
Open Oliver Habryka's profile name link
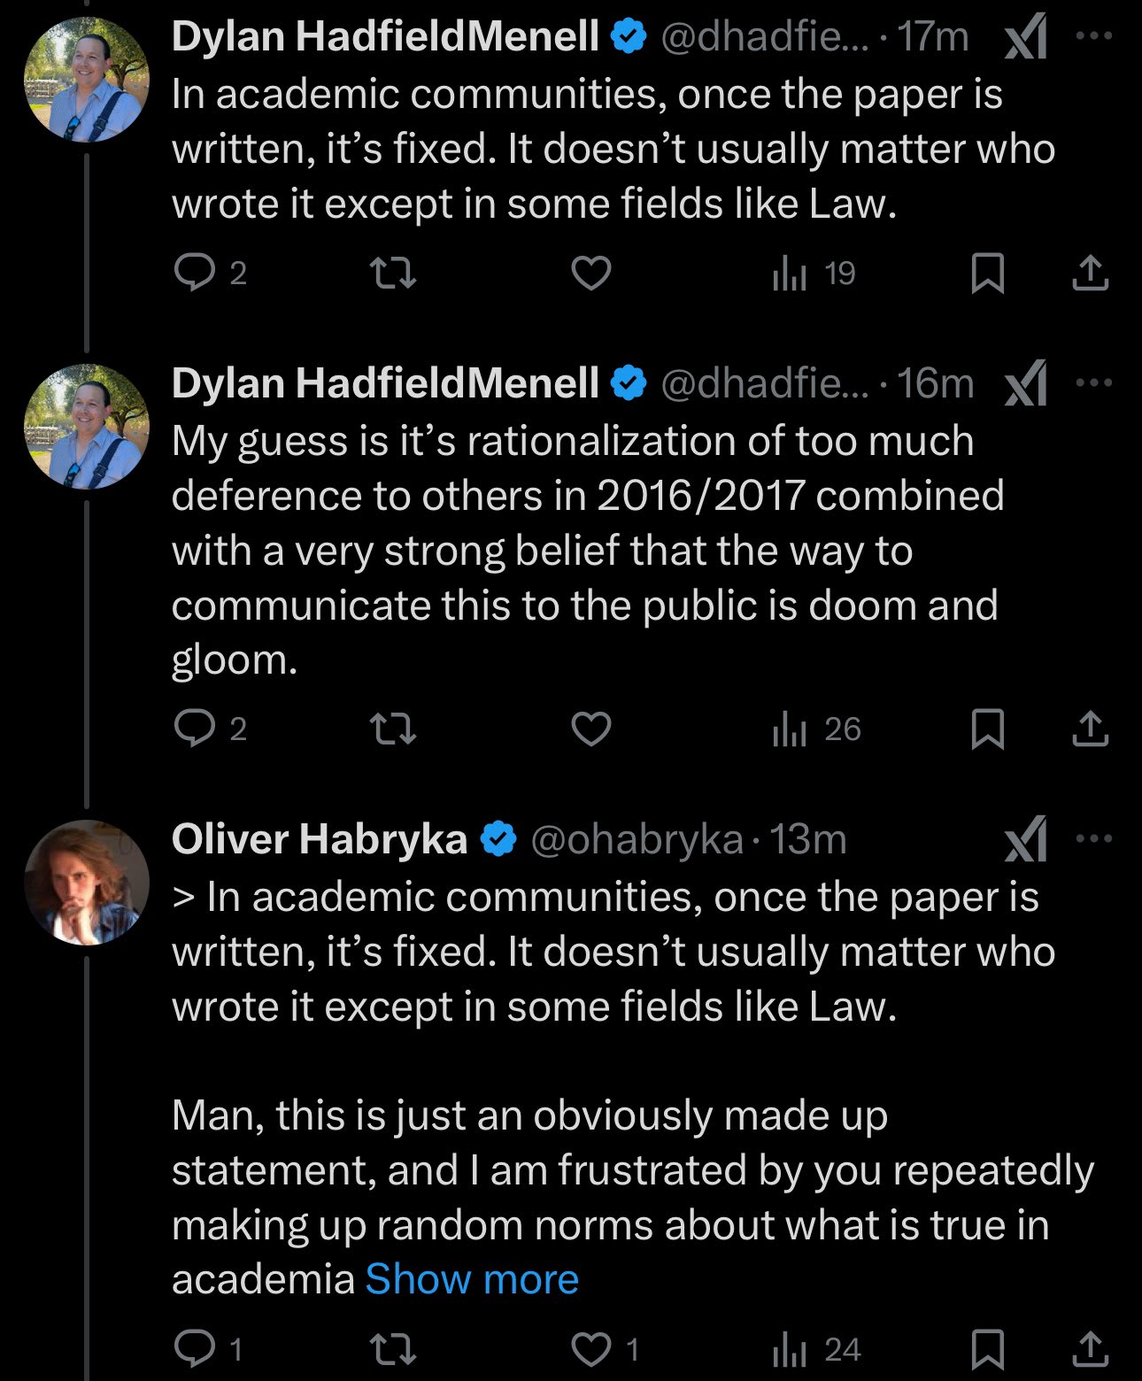320,838
